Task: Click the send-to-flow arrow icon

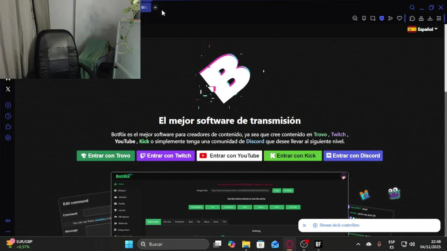Action: click(391, 18)
